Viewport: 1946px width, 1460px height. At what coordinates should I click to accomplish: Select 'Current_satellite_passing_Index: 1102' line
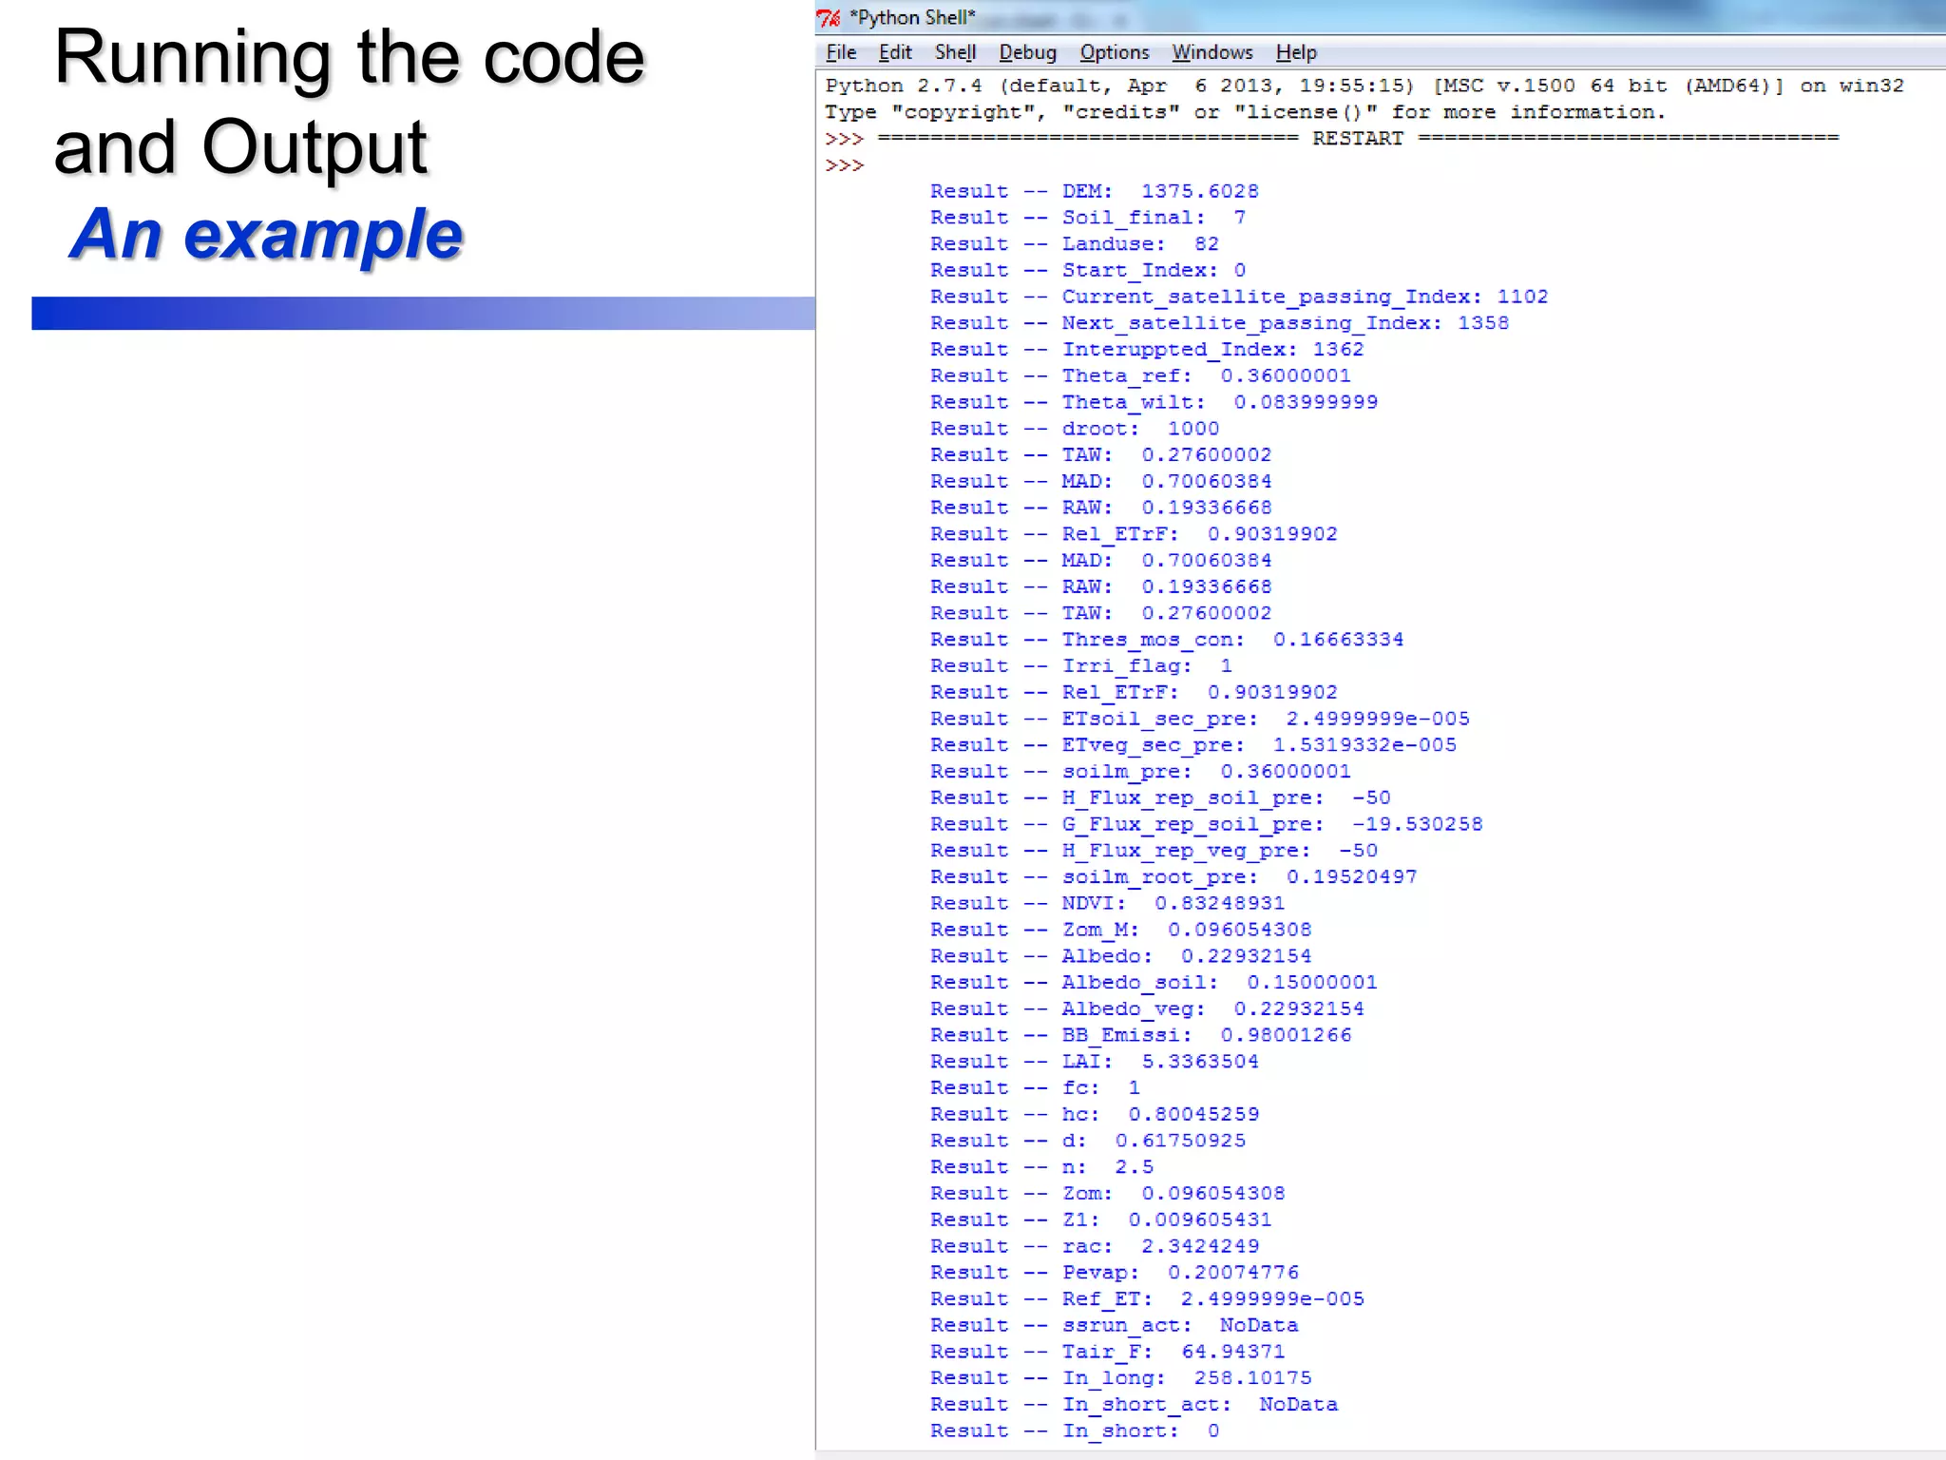[x=1239, y=298]
